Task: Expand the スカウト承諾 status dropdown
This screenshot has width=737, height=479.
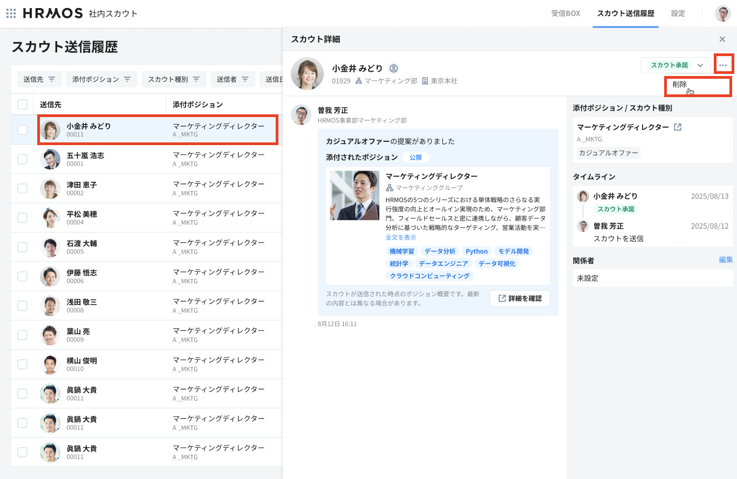Action: (700, 65)
